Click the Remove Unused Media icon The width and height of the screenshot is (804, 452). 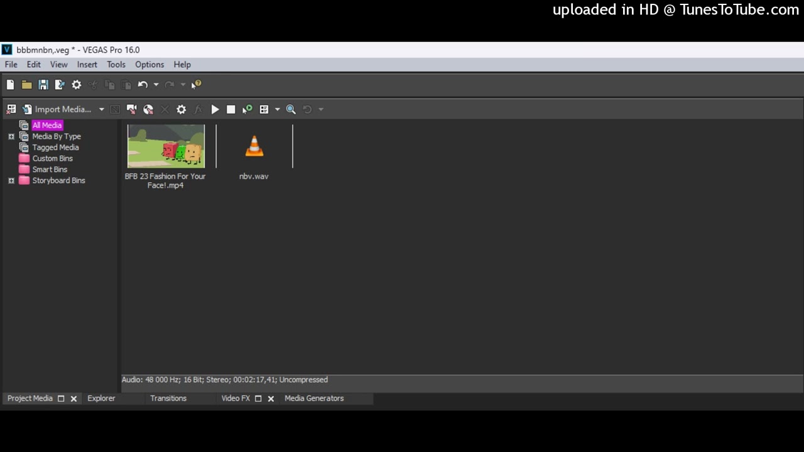coord(11,109)
